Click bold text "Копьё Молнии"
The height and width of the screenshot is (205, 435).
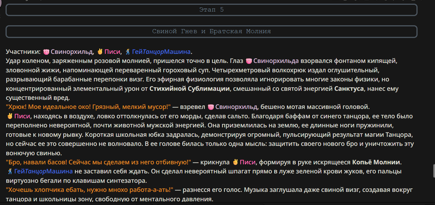pyautogui.click(x=376, y=162)
